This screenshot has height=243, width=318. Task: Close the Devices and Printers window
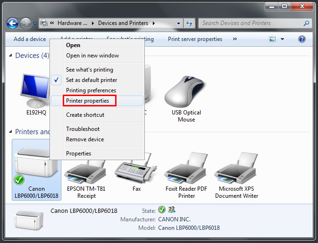302,7
